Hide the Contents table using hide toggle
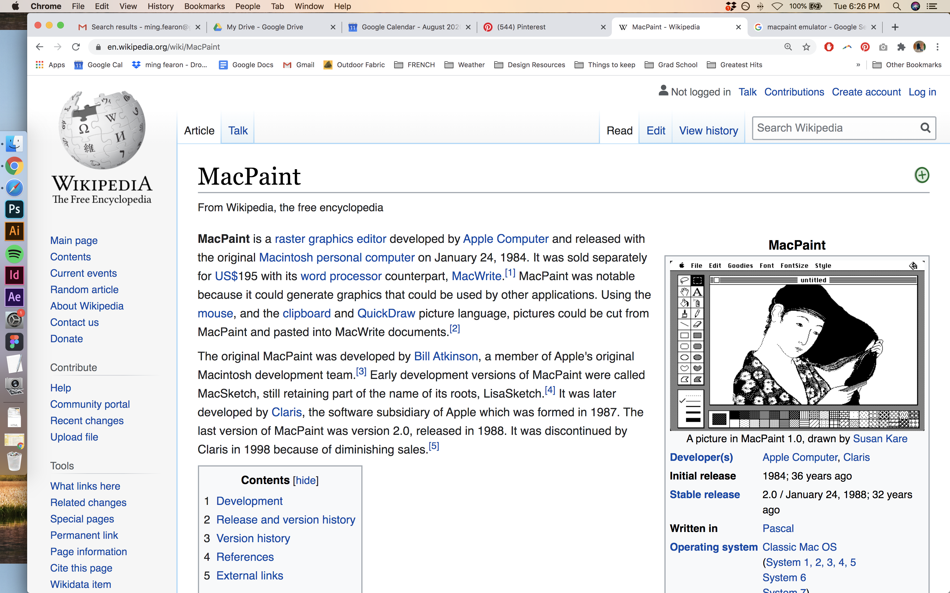The width and height of the screenshot is (950, 593). tap(305, 480)
